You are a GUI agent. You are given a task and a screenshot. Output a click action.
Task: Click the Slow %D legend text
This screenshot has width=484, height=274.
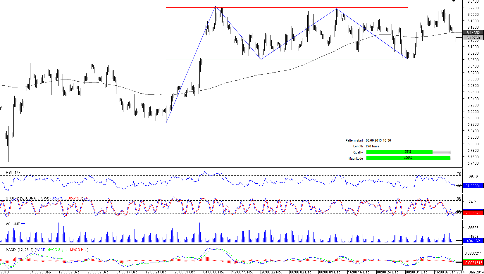(75, 198)
